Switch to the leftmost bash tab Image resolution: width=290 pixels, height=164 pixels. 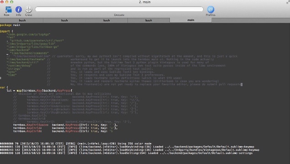pos(22,20)
